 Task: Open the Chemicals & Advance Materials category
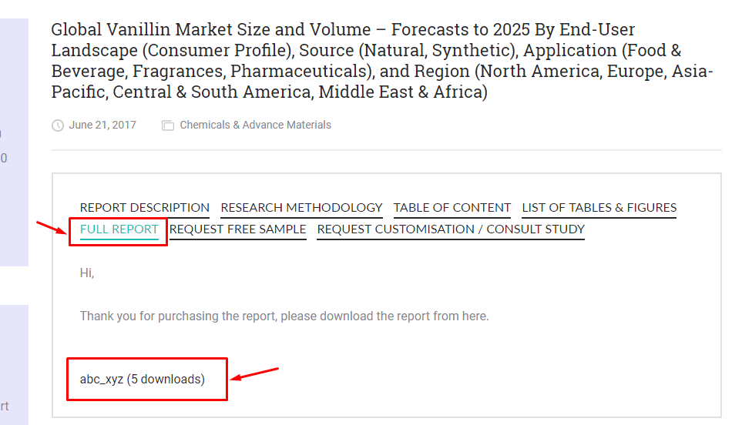click(x=255, y=125)
